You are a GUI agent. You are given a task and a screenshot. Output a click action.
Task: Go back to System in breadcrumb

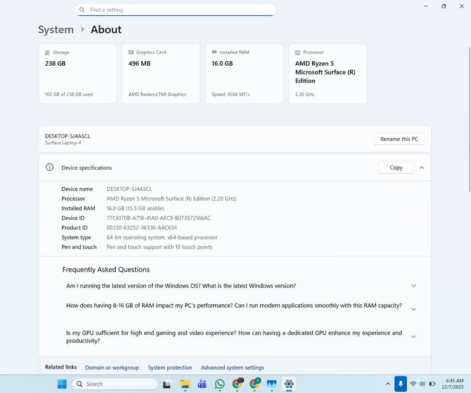coord(56,29)
